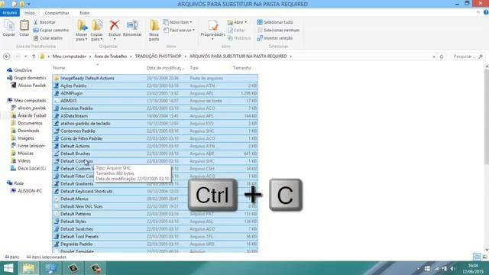Viewport: 489px width, 275px height.
Task: Sort by the Tipo column header
Action: pos(194,68)
